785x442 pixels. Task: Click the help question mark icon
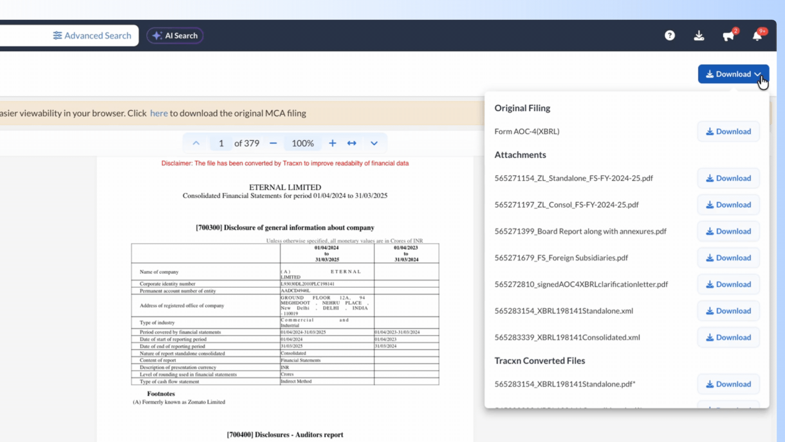[669, 36]
